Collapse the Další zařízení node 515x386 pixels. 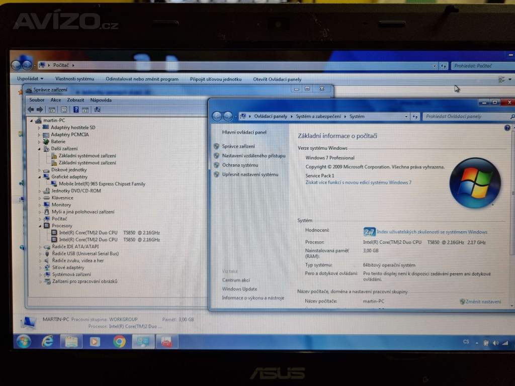39,149
